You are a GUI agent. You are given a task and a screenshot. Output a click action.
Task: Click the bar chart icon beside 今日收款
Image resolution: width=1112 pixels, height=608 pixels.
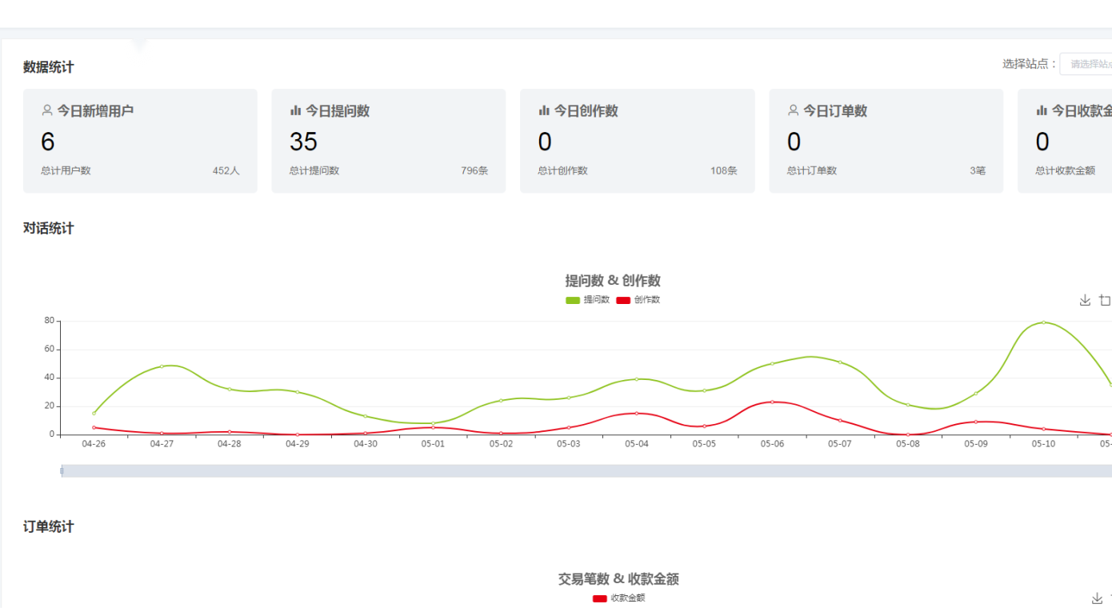tap(1042, 110)
